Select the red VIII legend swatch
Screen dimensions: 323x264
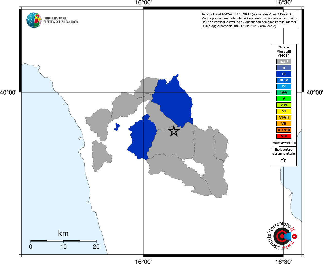pyautogui.click(x=284, y=136)
